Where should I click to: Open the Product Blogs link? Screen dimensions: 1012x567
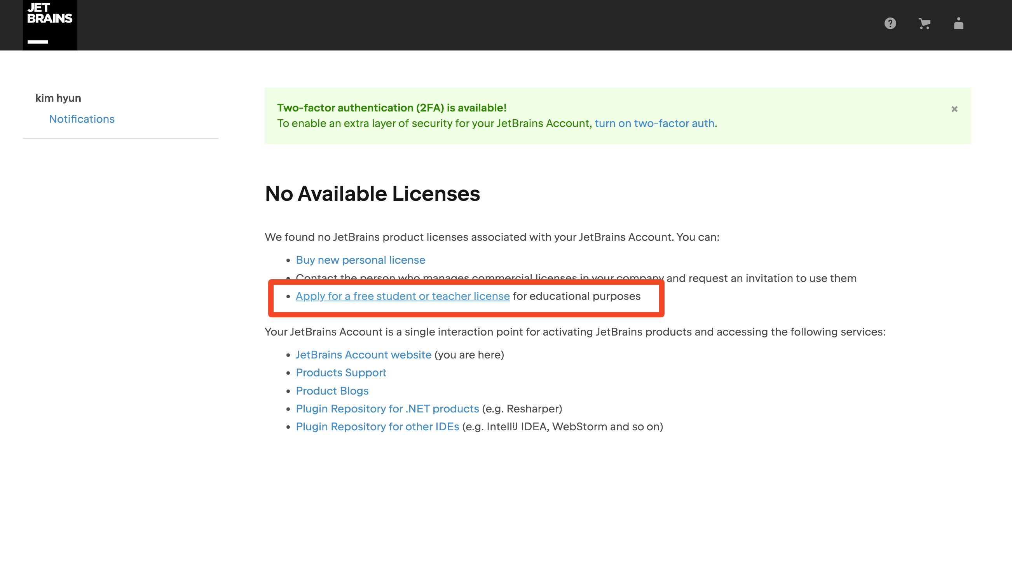pyautogui.click(x=332, y=391)
